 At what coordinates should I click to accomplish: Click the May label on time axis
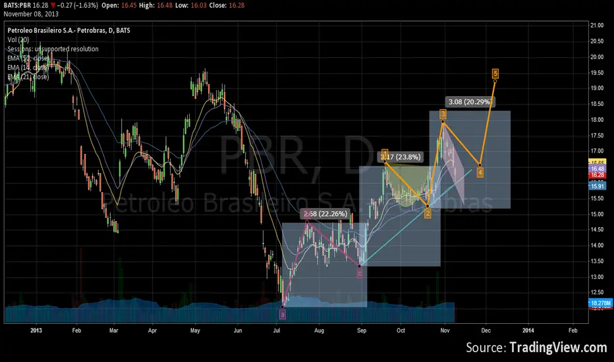tap(195, 330)
